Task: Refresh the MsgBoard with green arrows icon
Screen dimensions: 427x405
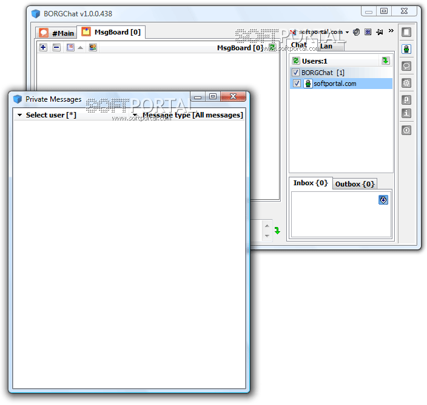Action: pyautogui.click(x=272, y=47)
